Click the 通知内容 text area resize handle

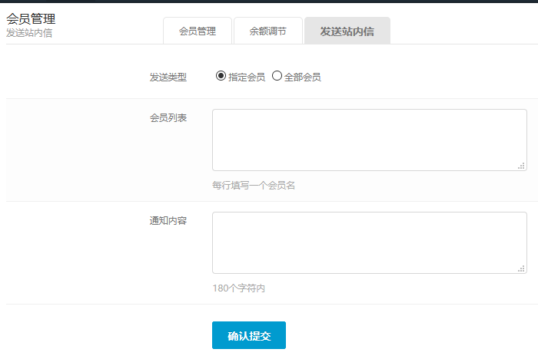pos(521,268)
